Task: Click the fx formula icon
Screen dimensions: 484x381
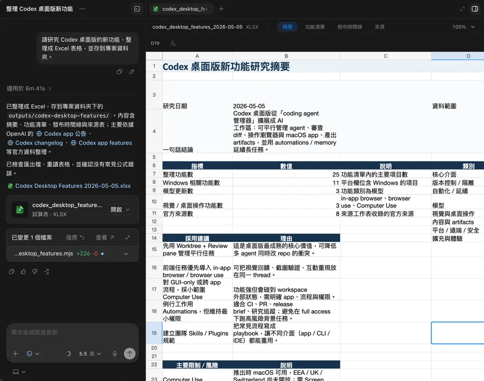Action: pyautogui.click(x=173, y=43)
